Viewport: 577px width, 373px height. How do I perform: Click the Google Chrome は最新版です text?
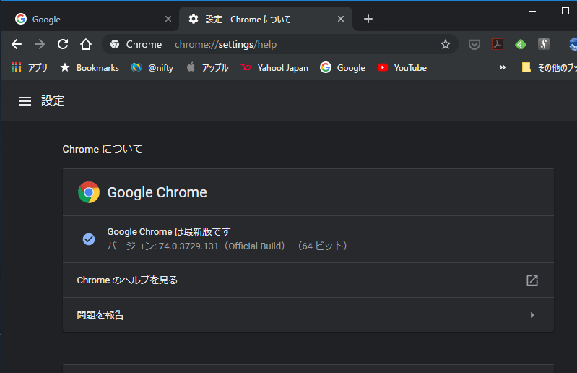click(x=168, y=231)
